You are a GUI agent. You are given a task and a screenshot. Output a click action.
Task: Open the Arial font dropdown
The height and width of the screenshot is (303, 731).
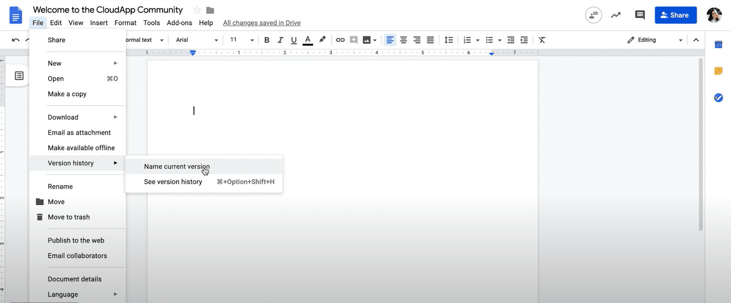(197, 40)
